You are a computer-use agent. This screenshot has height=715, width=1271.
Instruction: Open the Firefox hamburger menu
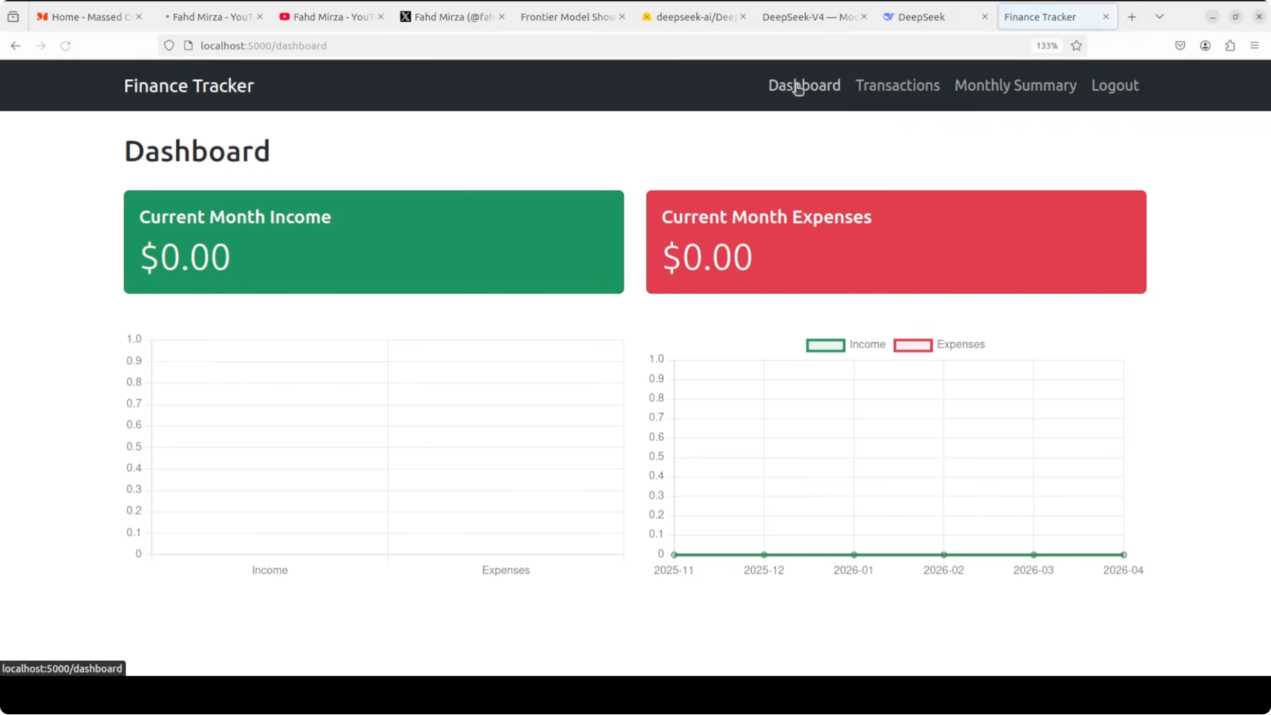coord(1254,46)
